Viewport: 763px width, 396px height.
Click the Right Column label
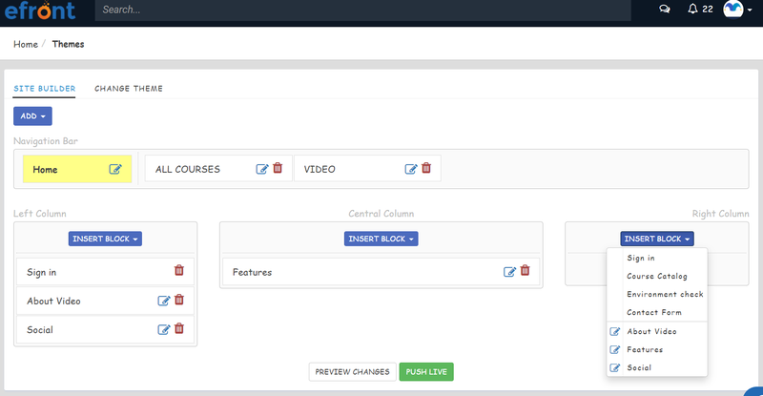pos(720,214)
